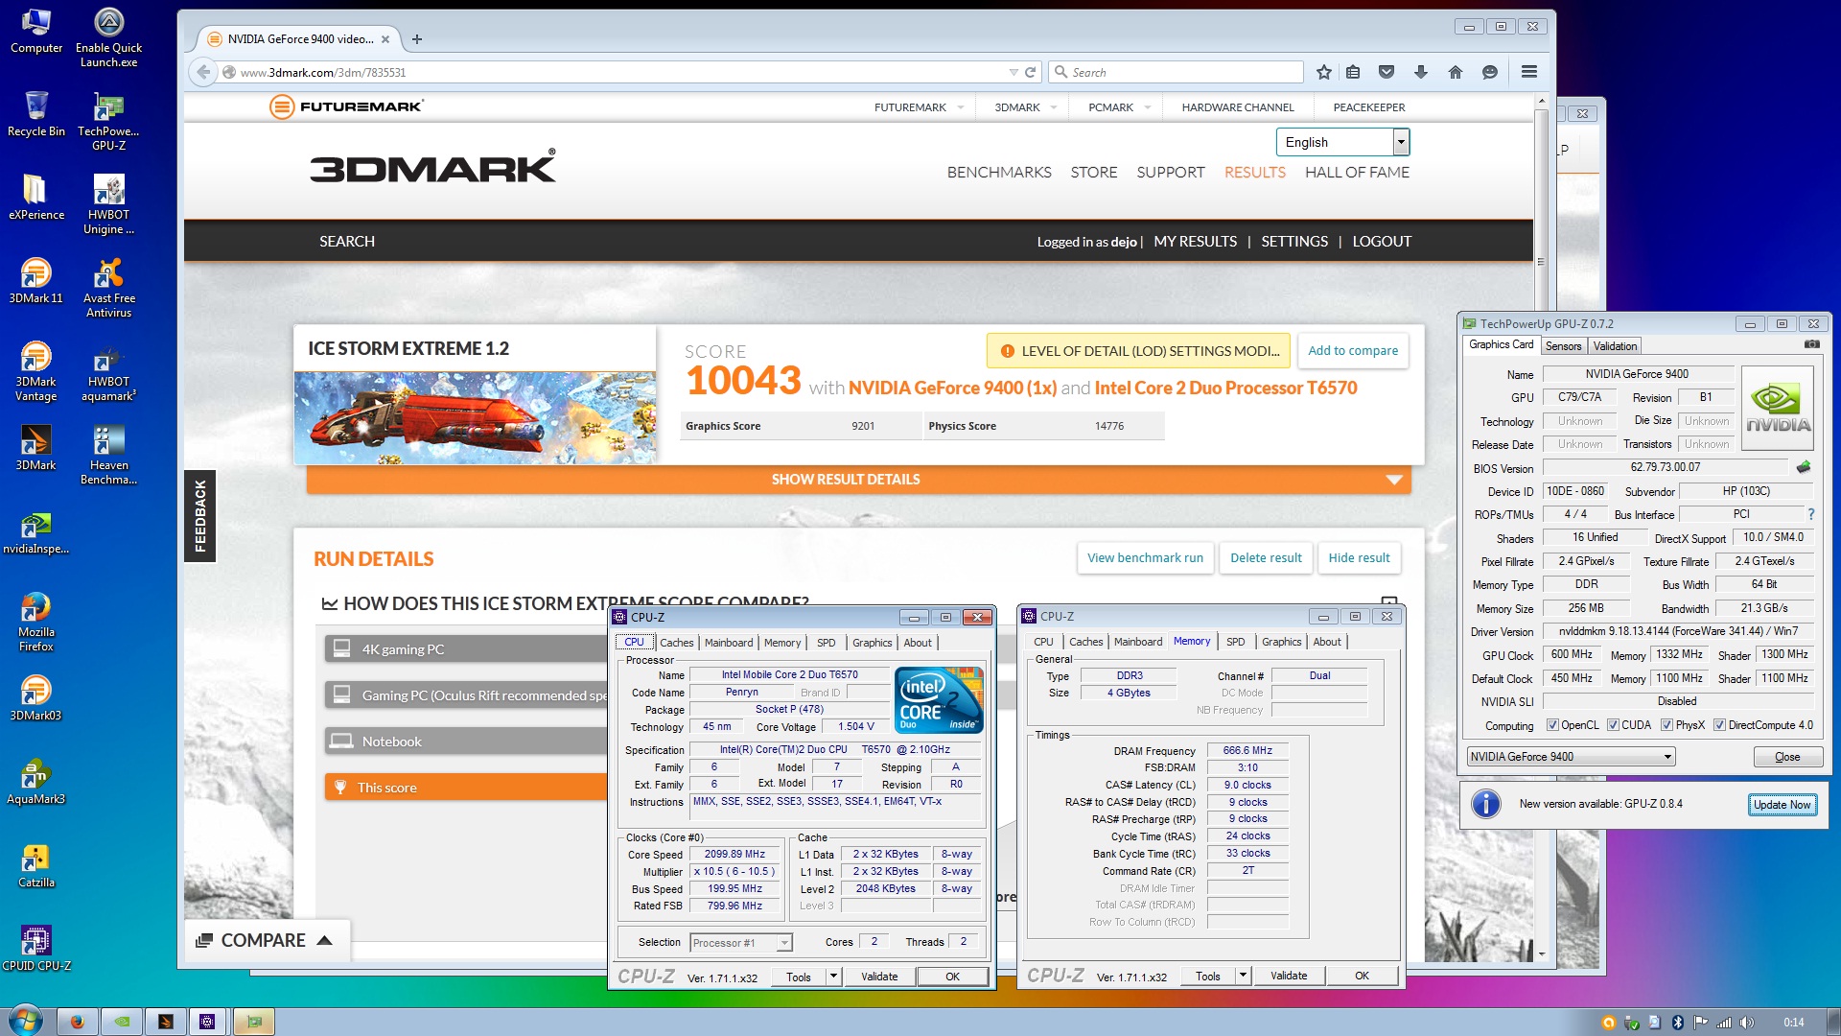
Task: Open the eXPerience folder icon
Action: tap(36, 198)
